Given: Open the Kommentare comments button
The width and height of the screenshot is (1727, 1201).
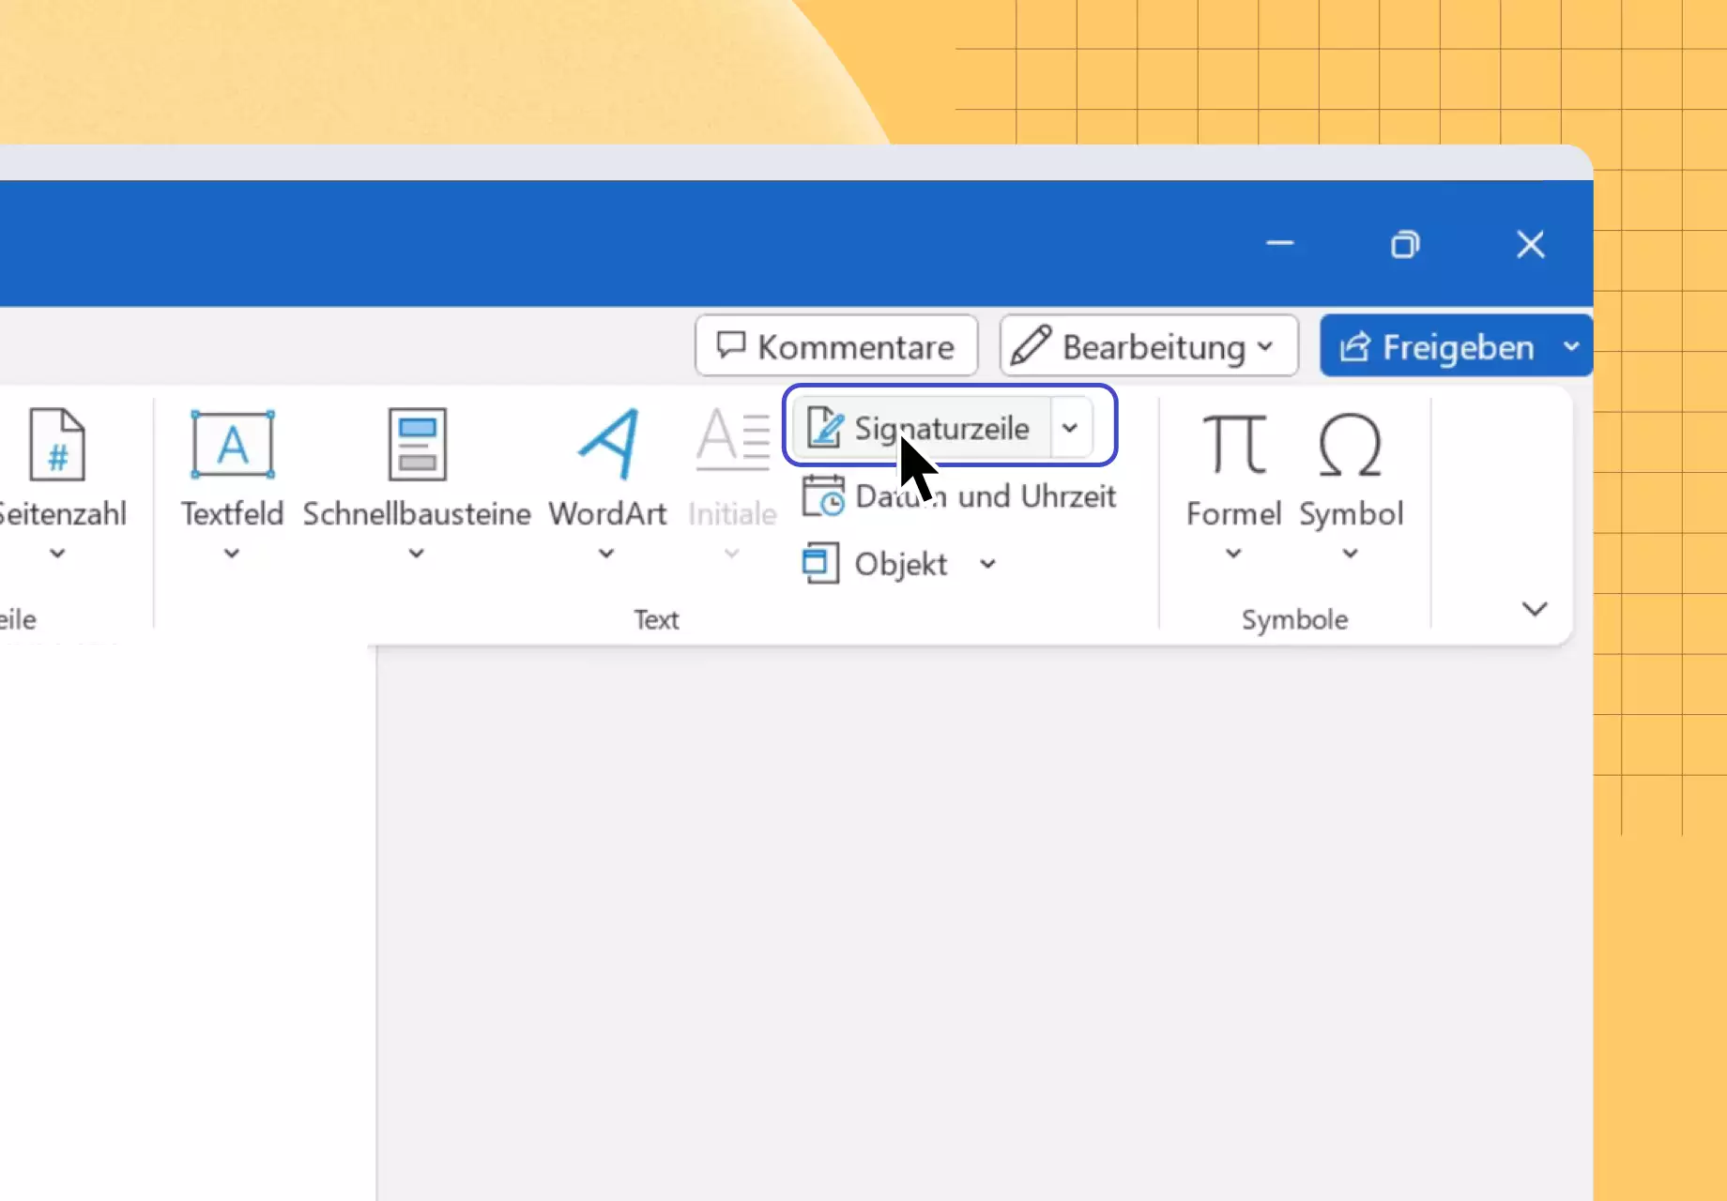Looking at the screenshot, I should 836,346.
